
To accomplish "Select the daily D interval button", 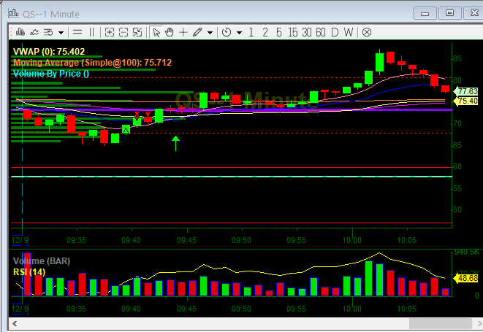I will click(335, 32).
